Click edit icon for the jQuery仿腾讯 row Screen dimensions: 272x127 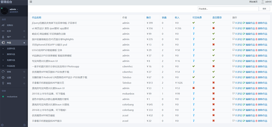[x=244, y=23]
